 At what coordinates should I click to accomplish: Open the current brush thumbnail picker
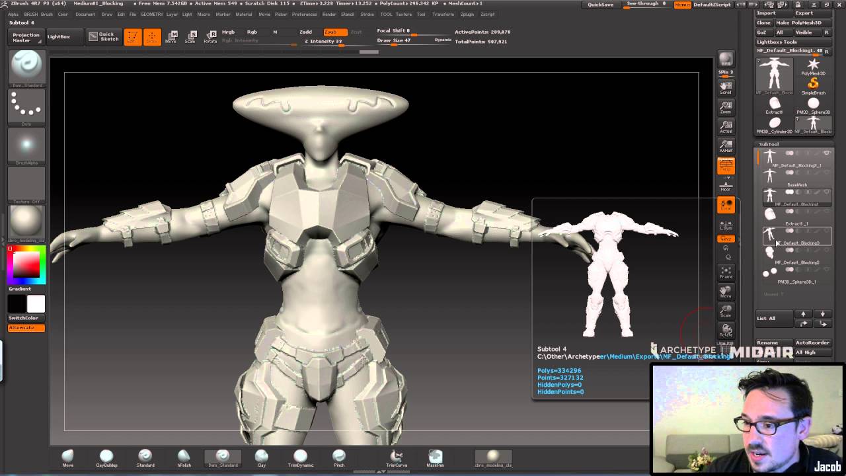(x=26, y=68)
